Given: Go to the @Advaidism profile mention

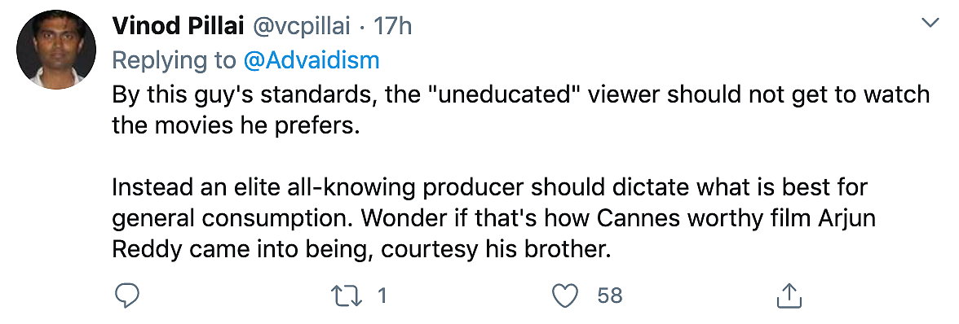Looking at the screenshot, I should pos(312,60).
